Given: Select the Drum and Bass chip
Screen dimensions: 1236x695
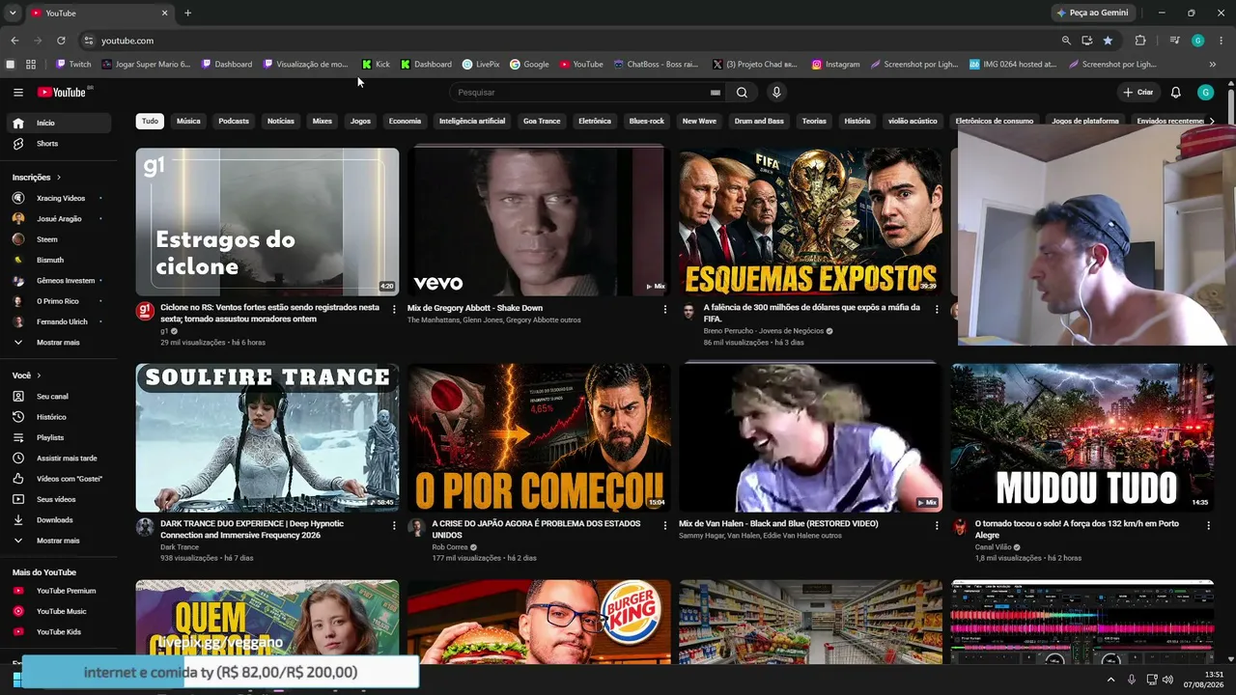Looking at the screenshot, I should (759, 122).
